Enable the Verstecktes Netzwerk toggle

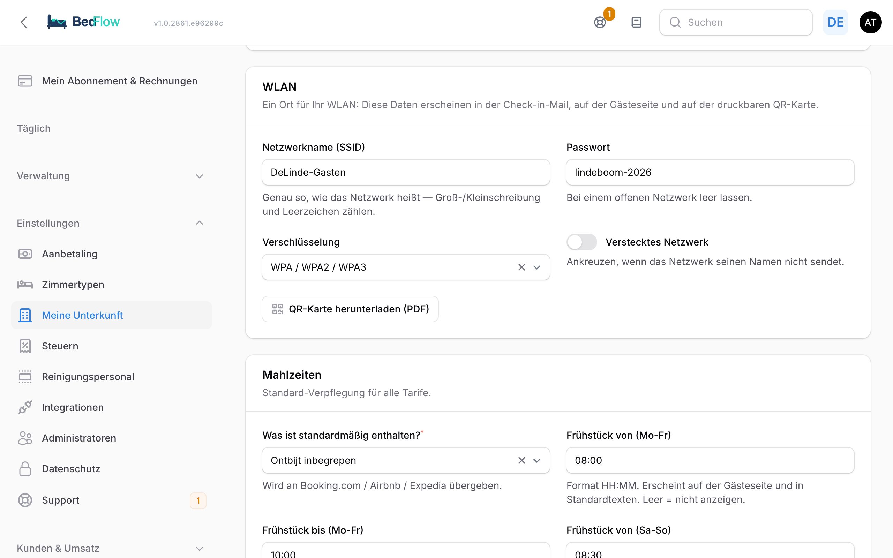point(581,242)
